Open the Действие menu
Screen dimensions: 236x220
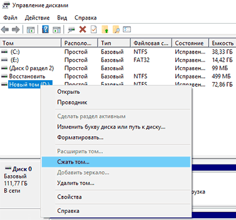[37, 18]
